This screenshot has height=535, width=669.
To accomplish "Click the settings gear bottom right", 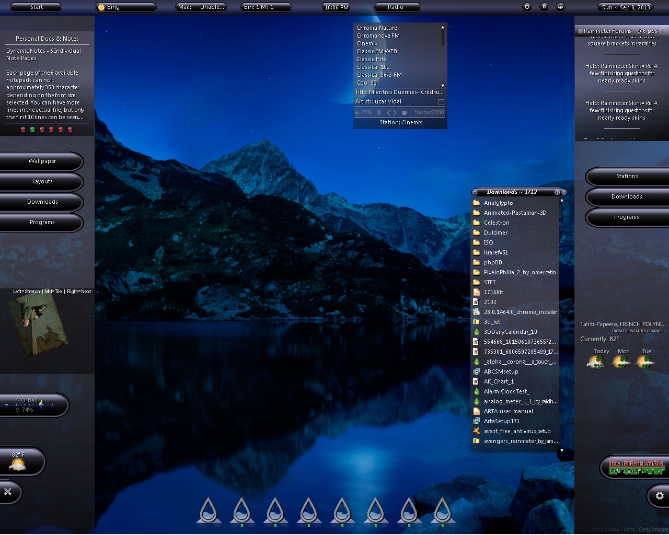I will (659, 496).
